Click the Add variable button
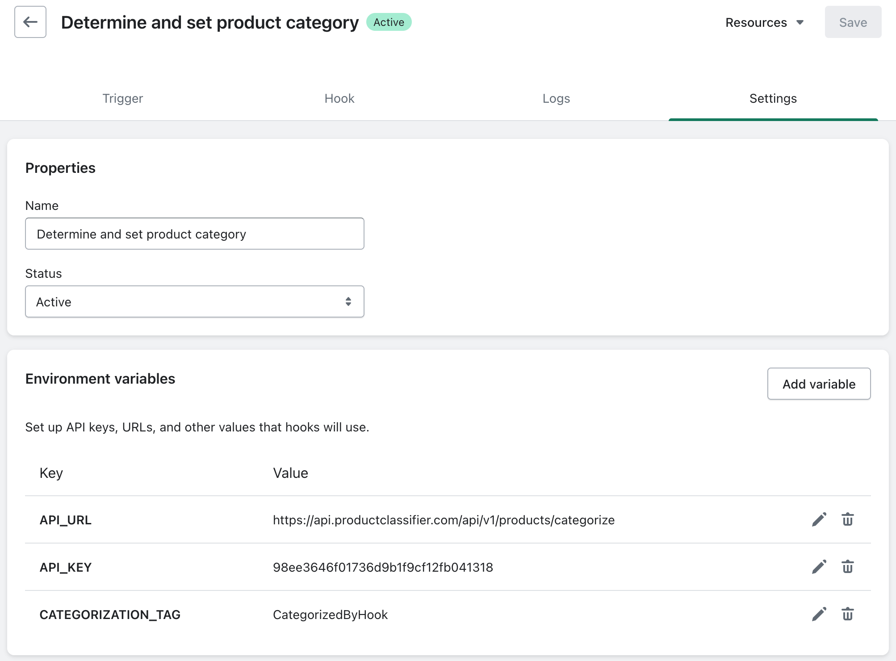The image size is (896, 661). tap(819, 384)
